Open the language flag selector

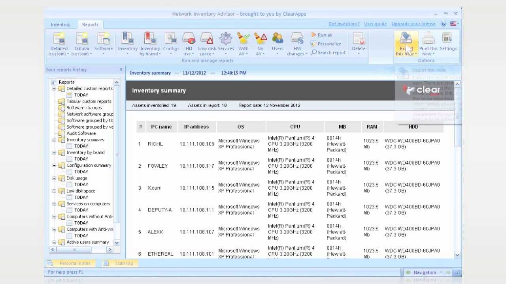(x=454, y=24)
